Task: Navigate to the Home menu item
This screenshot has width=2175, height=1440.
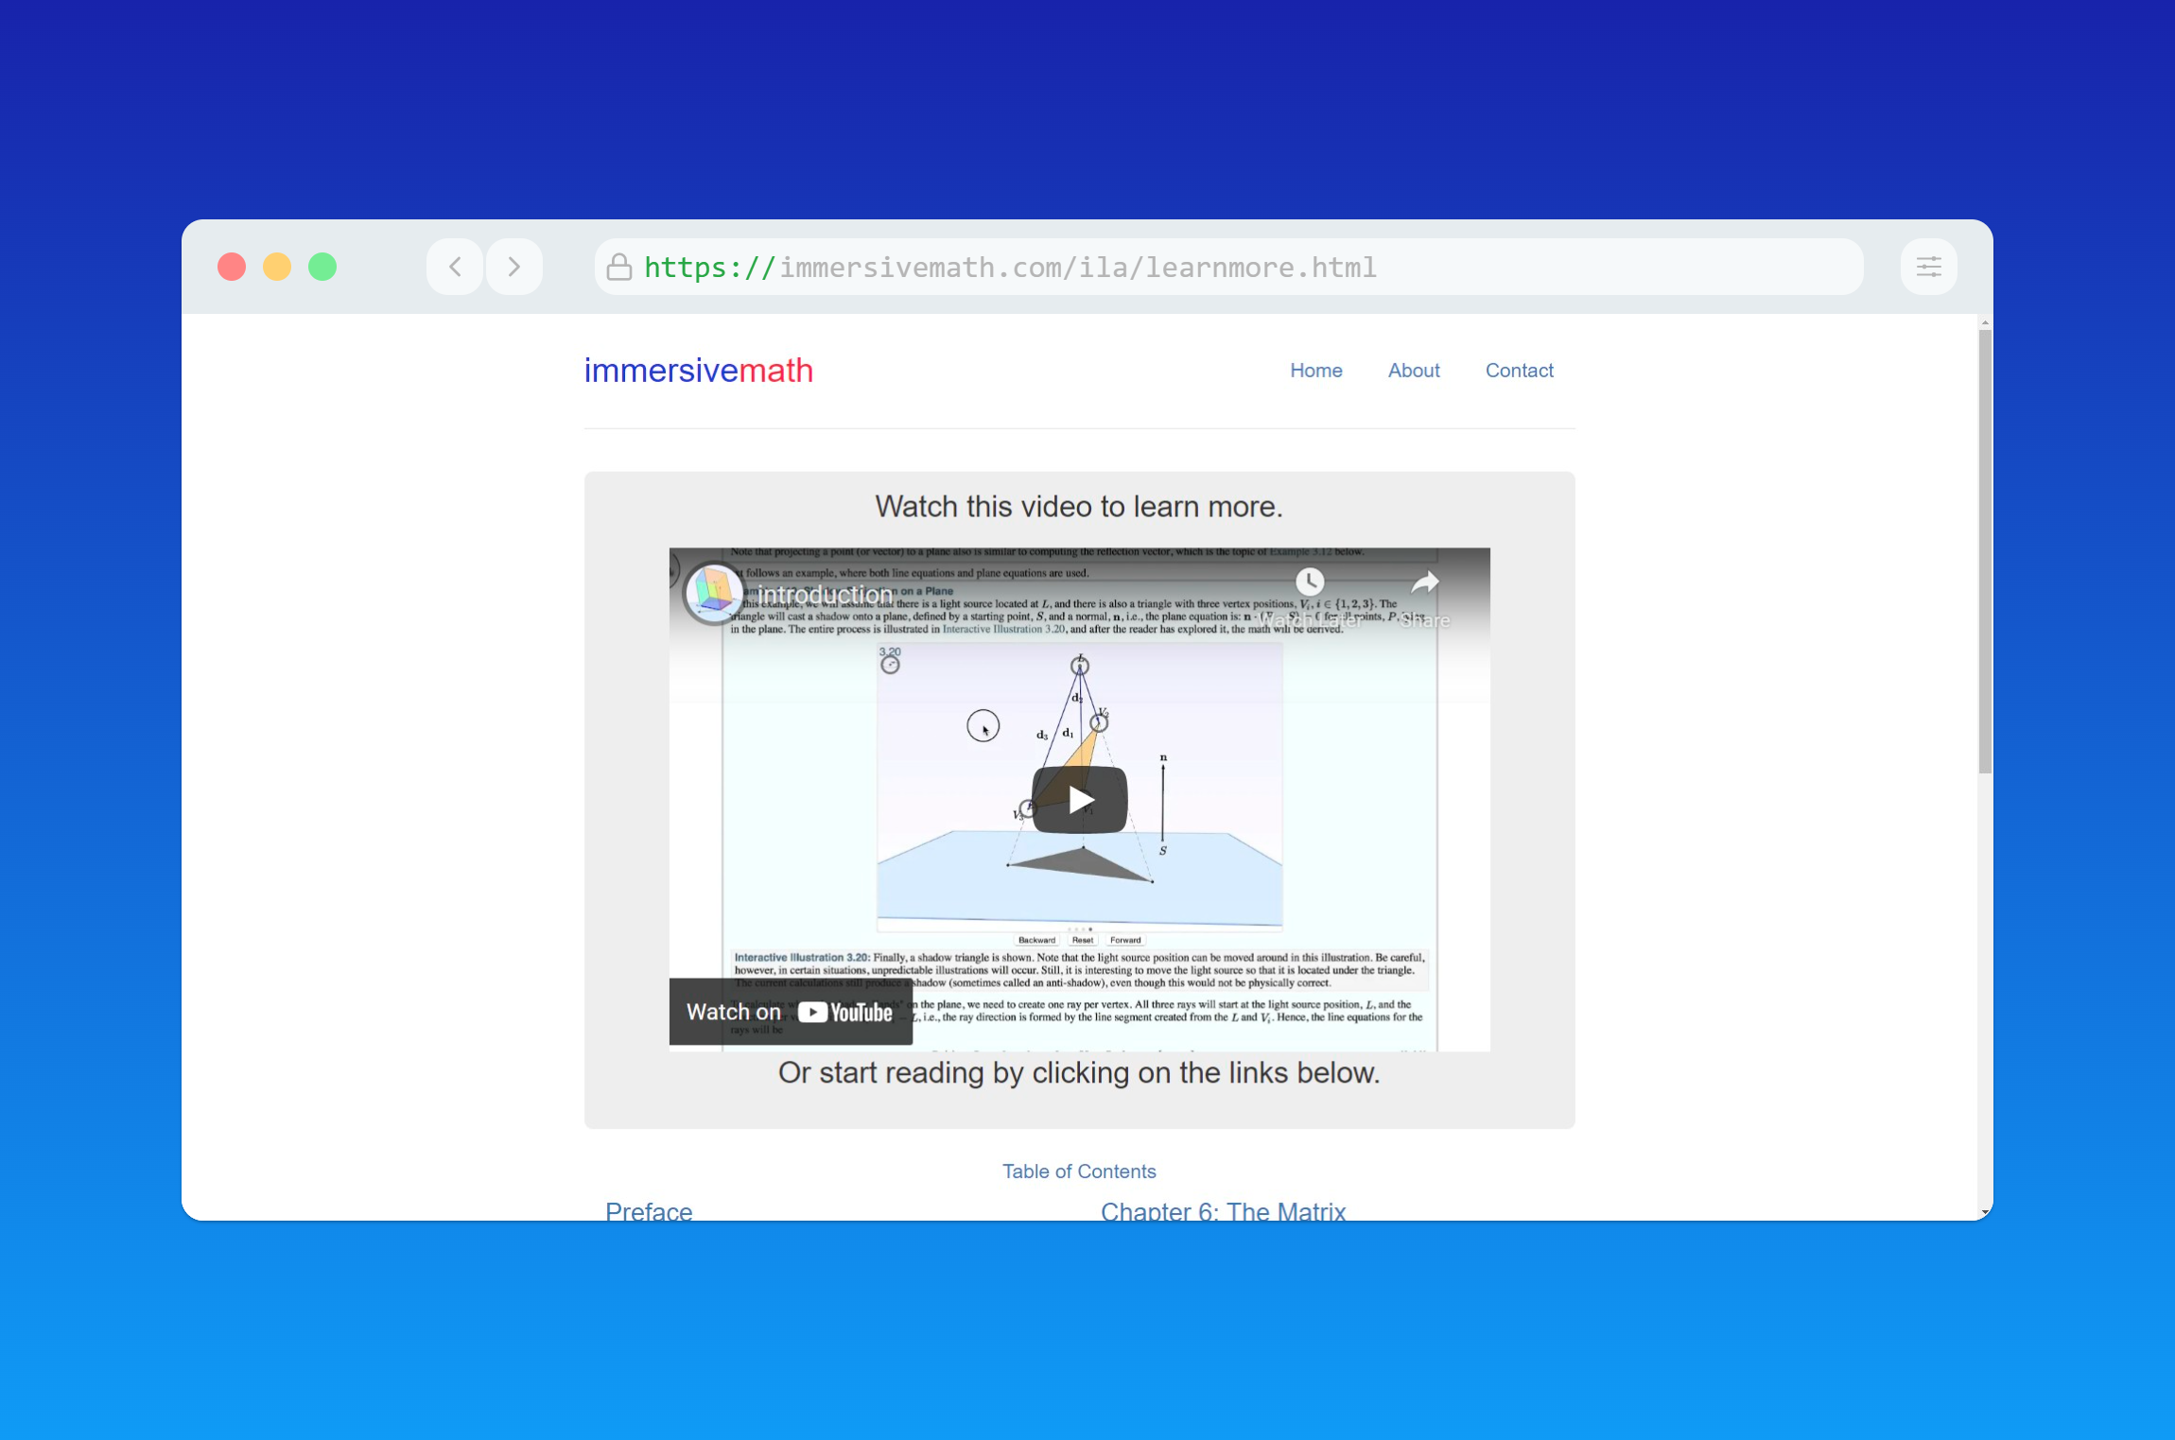Action: tap(1315, 372)
